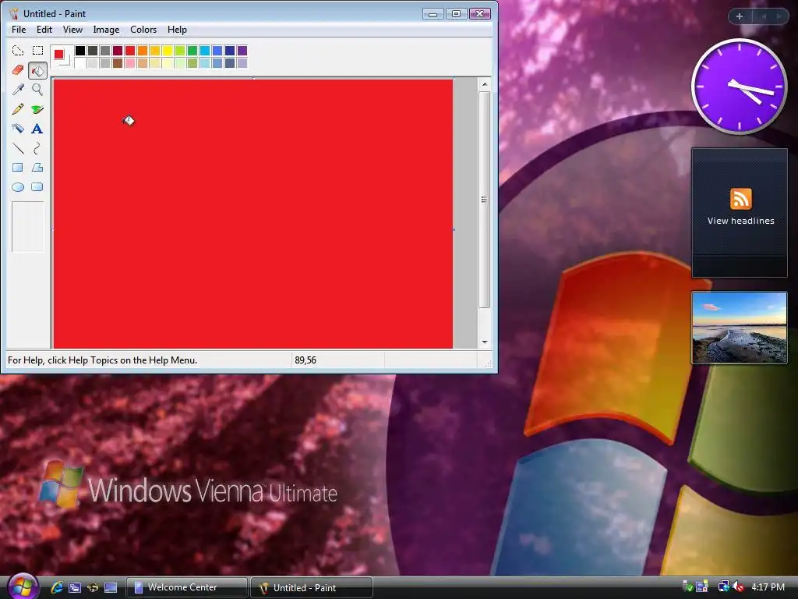This screenshot has height=599, width=798.
Task: Select the straight Line tool
Action: point(18,148)
